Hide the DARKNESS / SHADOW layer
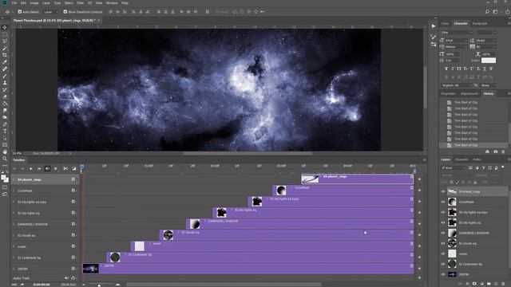This screenshot has height=287, width=511. (x=443, y=233)
